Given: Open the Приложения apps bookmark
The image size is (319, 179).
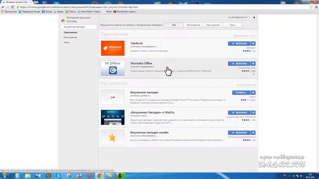Looking at the screenshot, I should (x=9, y=12).
